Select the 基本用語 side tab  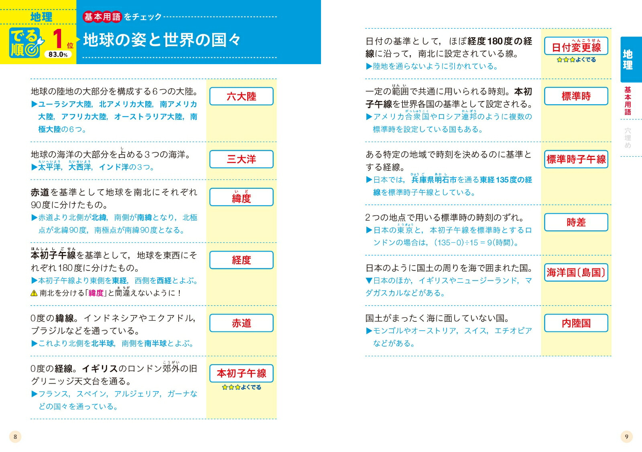pyautogui.click(x=628, y=101)
